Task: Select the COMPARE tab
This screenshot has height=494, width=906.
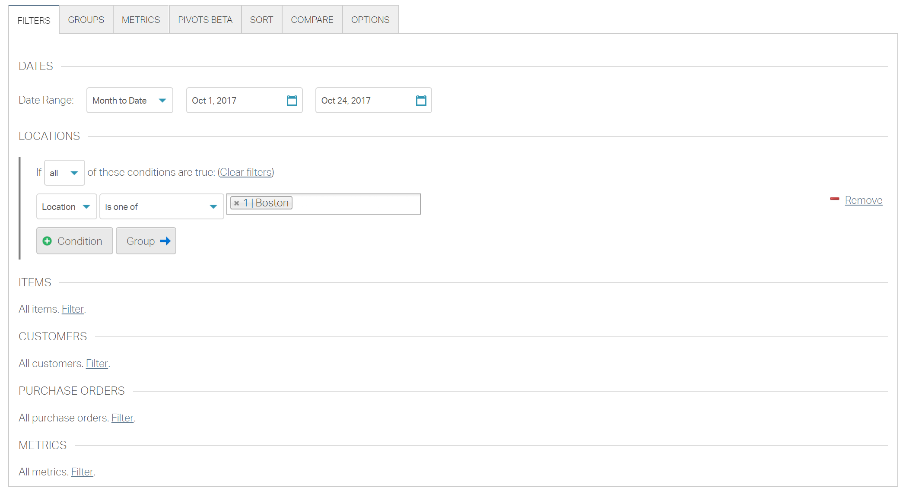Action: tap(312, 19)
